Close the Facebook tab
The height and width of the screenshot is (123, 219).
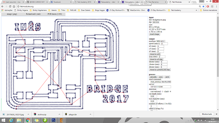pos(71,2)
